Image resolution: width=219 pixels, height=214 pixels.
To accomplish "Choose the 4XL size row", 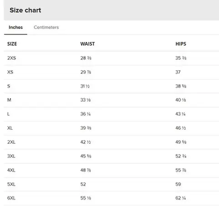I will coord(111,170).
